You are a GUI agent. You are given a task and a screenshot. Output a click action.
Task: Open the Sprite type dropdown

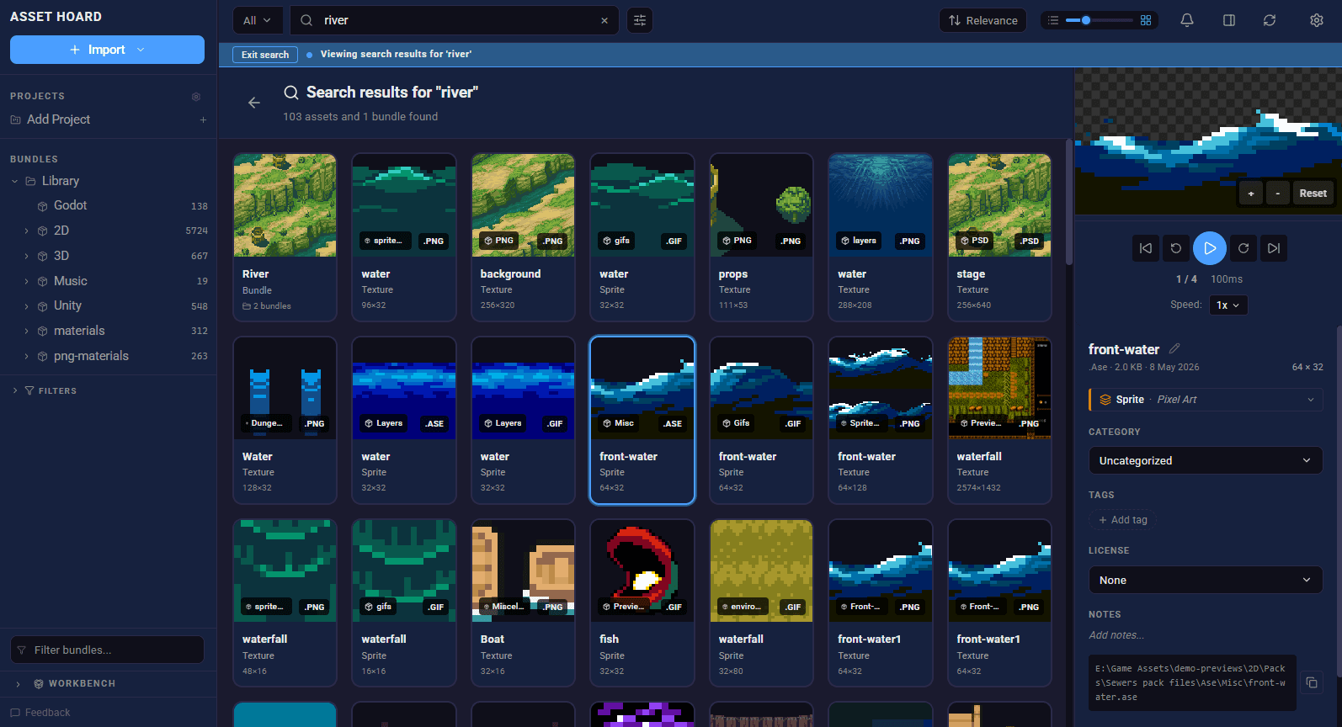(1206, 400)
